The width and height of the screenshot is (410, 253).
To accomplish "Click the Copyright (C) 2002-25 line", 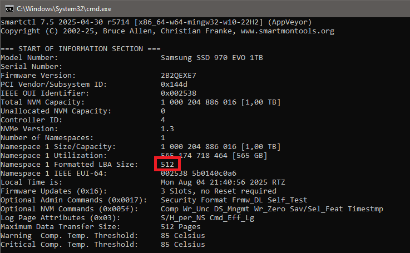I will [167, 31].
